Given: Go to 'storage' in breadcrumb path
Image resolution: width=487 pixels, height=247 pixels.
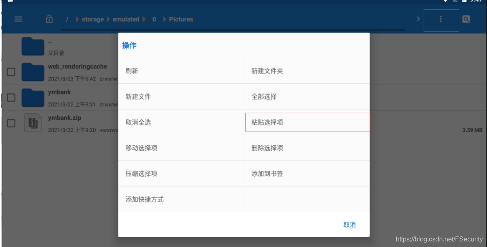Looking at the screenshot, I should click(x=92, y=19).
